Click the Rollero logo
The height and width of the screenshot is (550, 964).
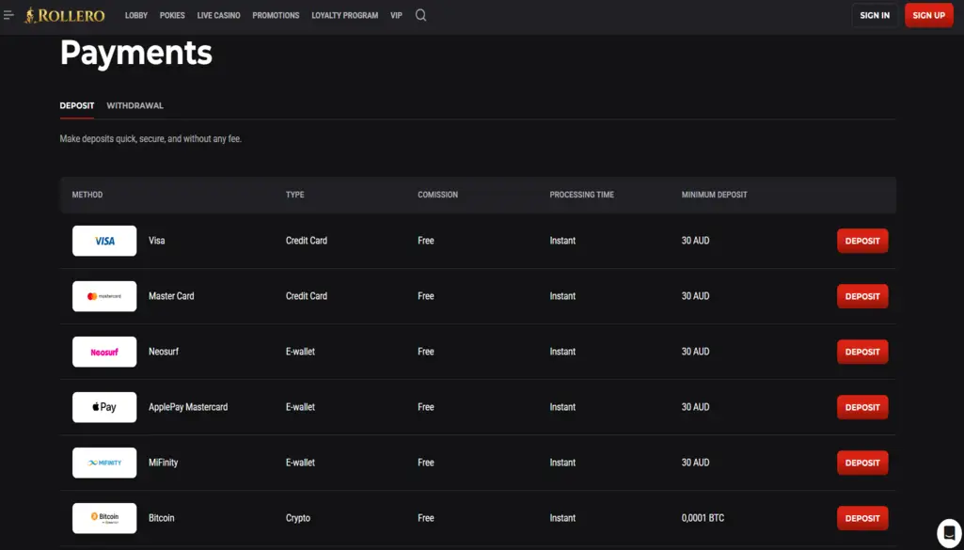tap(65, 15)
